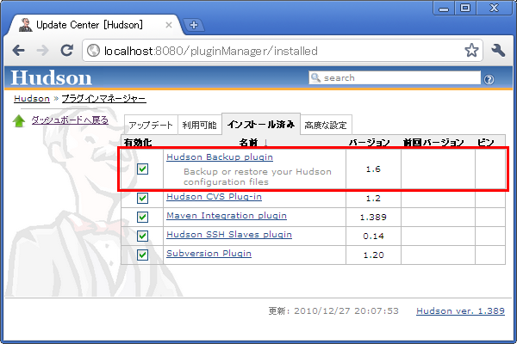
Task: Toggle the Maven Integration plugin checkbox
Action: click(x=142, y=217)
